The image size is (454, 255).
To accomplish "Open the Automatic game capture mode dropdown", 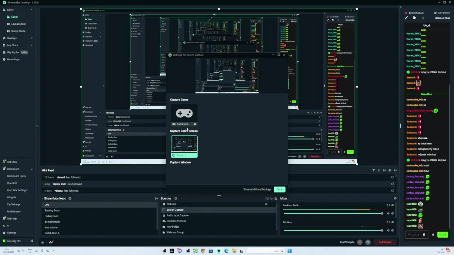I will point(184,124).
